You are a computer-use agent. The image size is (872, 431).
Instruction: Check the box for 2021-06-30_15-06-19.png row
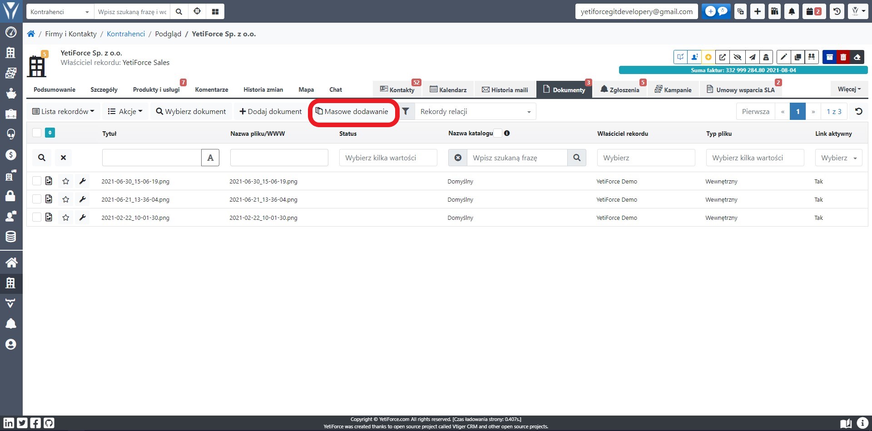click(x=37, y=181)
